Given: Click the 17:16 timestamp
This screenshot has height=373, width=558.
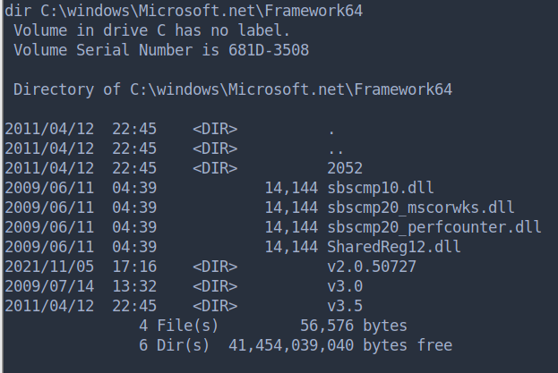Looking at the screenshot, I should [x=133, y=267].
